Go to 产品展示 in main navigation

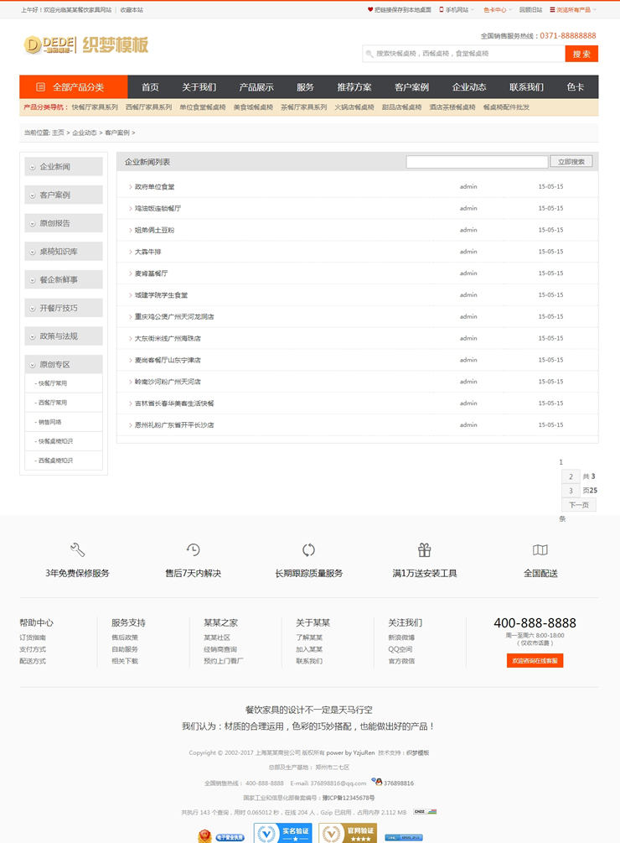256,87
